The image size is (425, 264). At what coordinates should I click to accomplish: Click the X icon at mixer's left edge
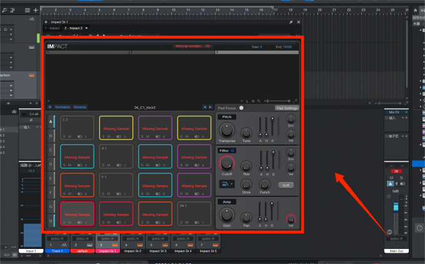click(6, 247)
